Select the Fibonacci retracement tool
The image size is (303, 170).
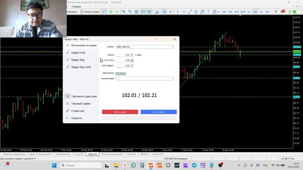click(202, 12)
